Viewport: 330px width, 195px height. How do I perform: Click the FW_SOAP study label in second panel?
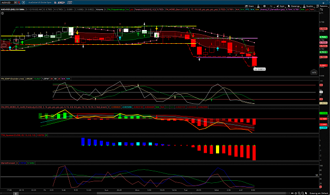click(x=12, y=79)
